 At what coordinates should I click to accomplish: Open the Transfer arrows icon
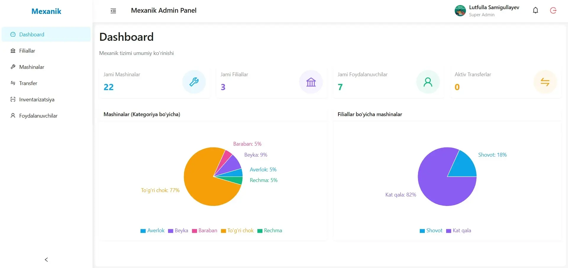[x=13, y=83]
